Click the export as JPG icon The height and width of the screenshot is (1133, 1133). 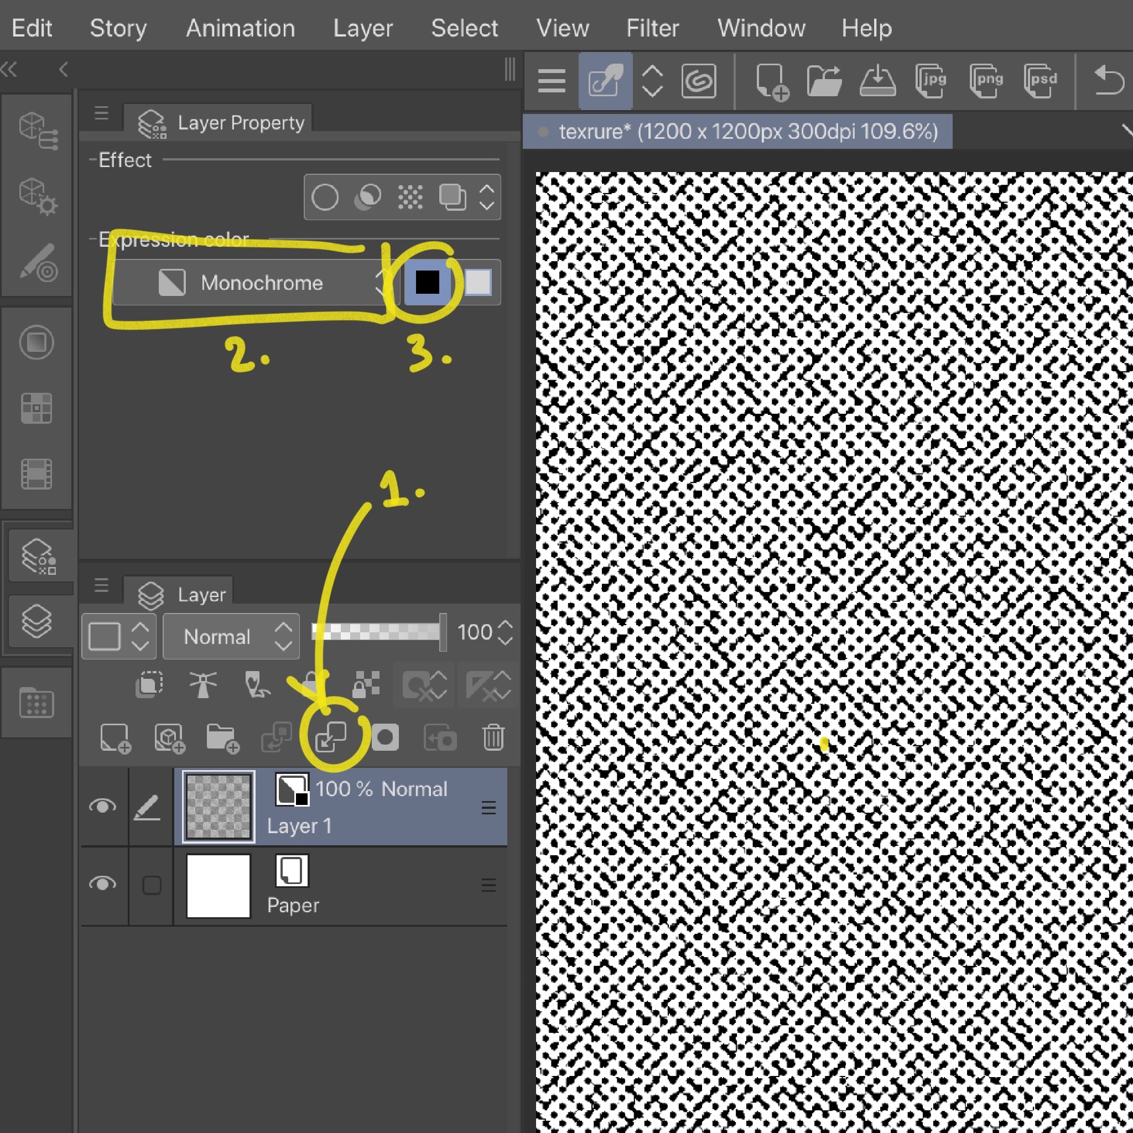(x=931, y=80)
